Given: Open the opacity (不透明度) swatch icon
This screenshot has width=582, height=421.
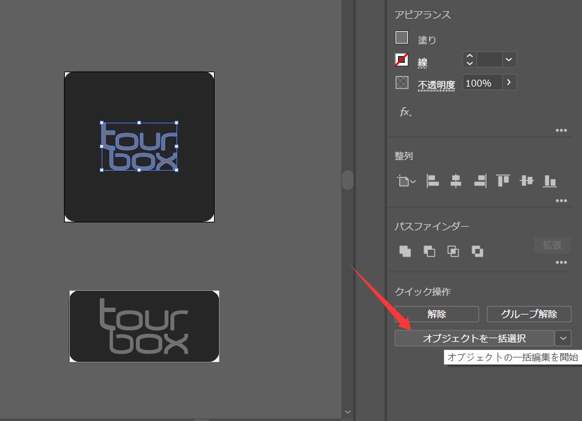Looking at the screenshot, I should point(402,82).
